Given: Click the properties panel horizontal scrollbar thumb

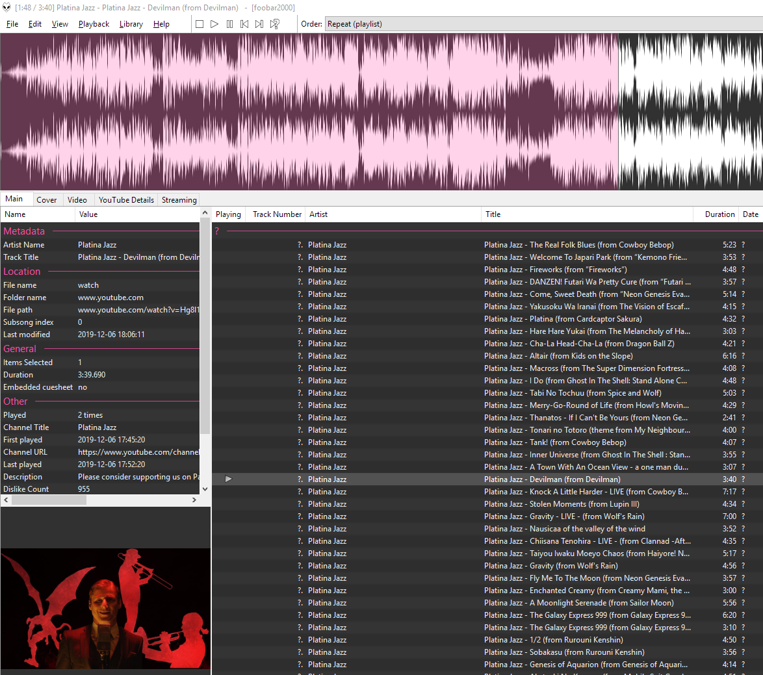Looking at the screenshot, I should coord(49,500).
